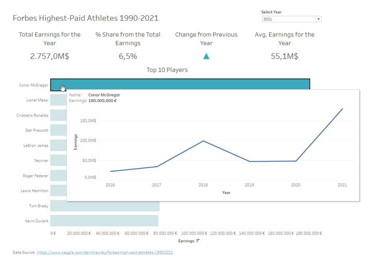This screenshot has width=377, height=262.
Task: Click the 2018 peak on the line chart
Action: [x=203, y=141]
